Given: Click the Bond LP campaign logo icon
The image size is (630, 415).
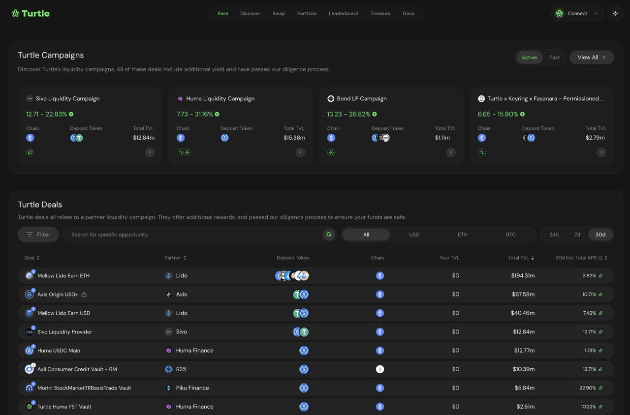Looking at the screenshot, I should point(331,99).
